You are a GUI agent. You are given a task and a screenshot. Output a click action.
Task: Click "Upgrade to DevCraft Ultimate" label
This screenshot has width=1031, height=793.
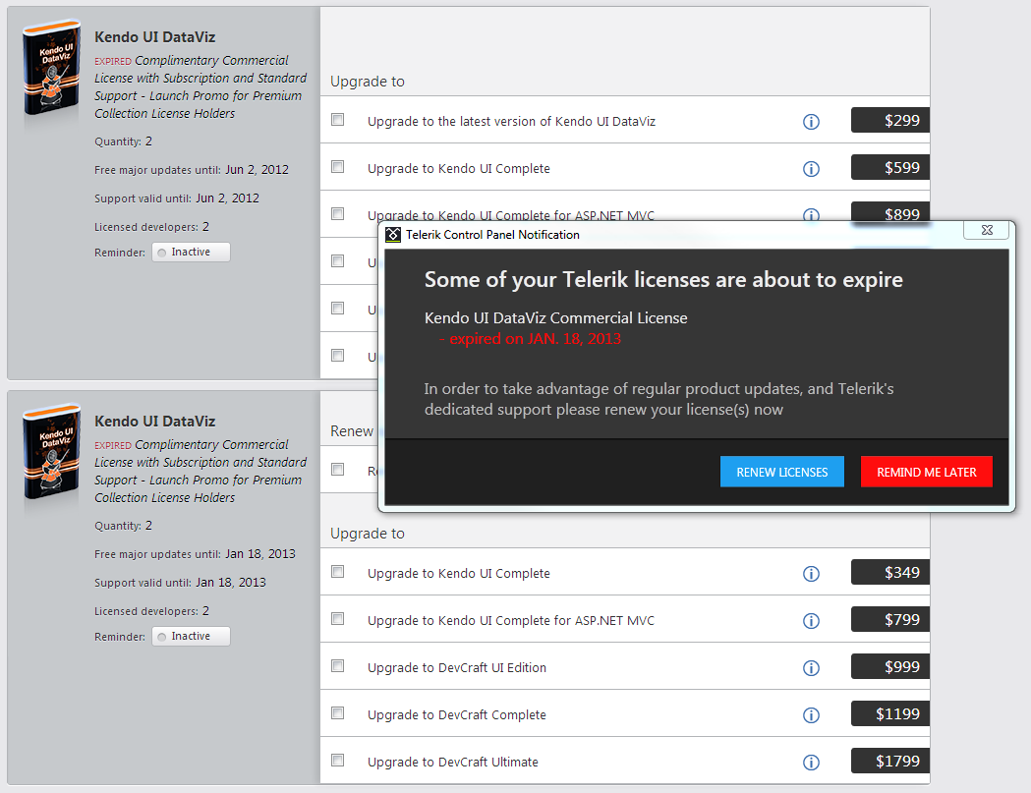click(453, 763)
